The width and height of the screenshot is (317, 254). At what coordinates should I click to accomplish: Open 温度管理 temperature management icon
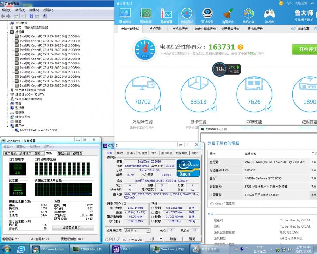click(x=166, y=16)
